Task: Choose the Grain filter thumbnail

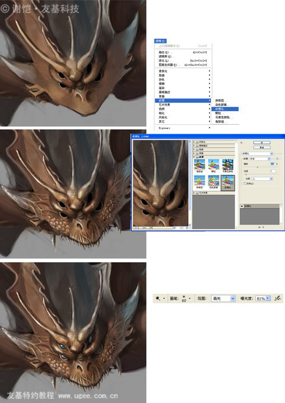Action: click(x=213, y=166)
